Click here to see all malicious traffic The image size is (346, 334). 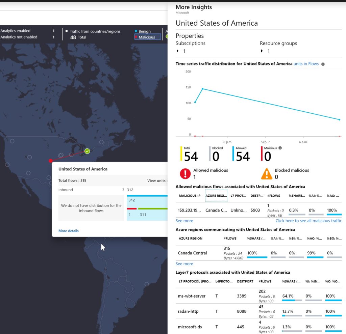tap(308, 221)
